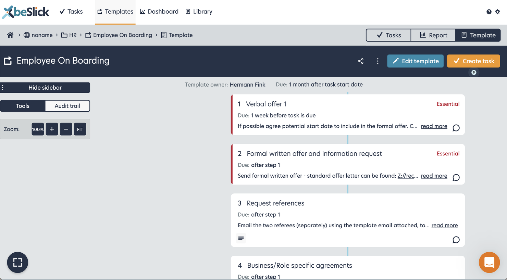Increase the zoom level
This screenshot has width=507, height=280.
pyautogui.click(x=52, y=129)
